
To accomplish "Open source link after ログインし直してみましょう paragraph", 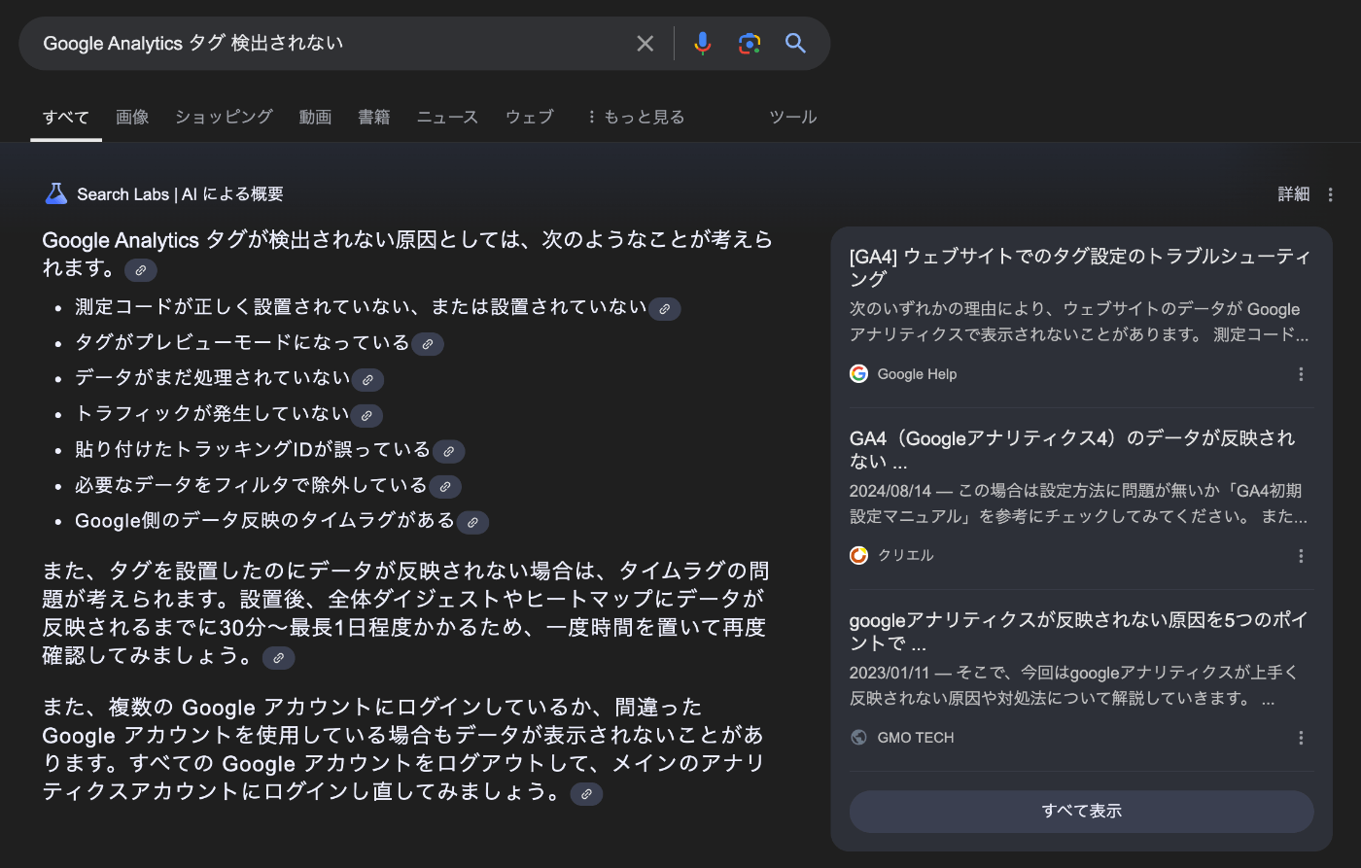I will pyautogui.click(x=586, y=794).
